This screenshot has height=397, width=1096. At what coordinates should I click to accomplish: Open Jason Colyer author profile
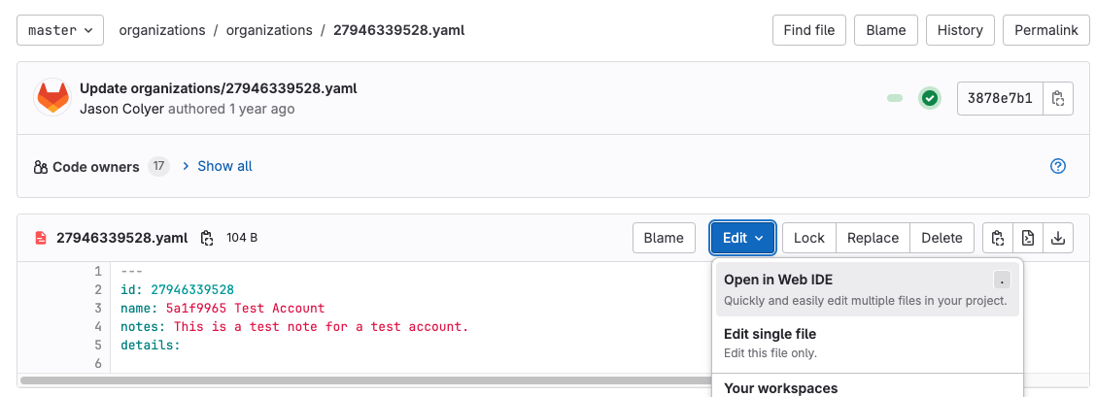tap(122, 109)
